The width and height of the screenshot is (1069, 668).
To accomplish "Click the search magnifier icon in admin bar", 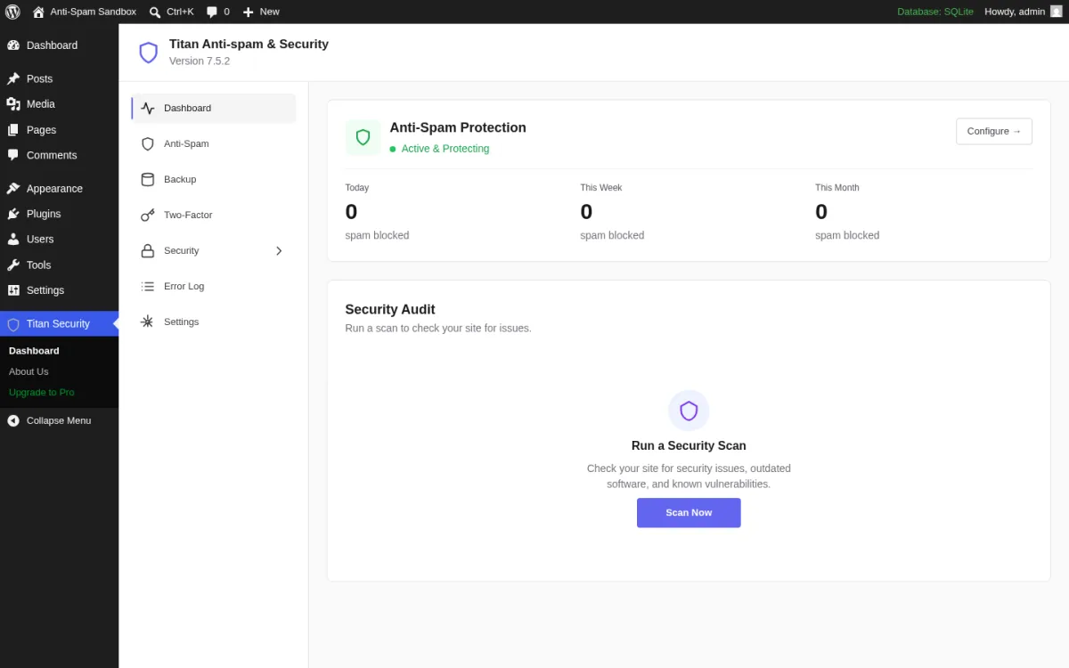I will point(155,12).
